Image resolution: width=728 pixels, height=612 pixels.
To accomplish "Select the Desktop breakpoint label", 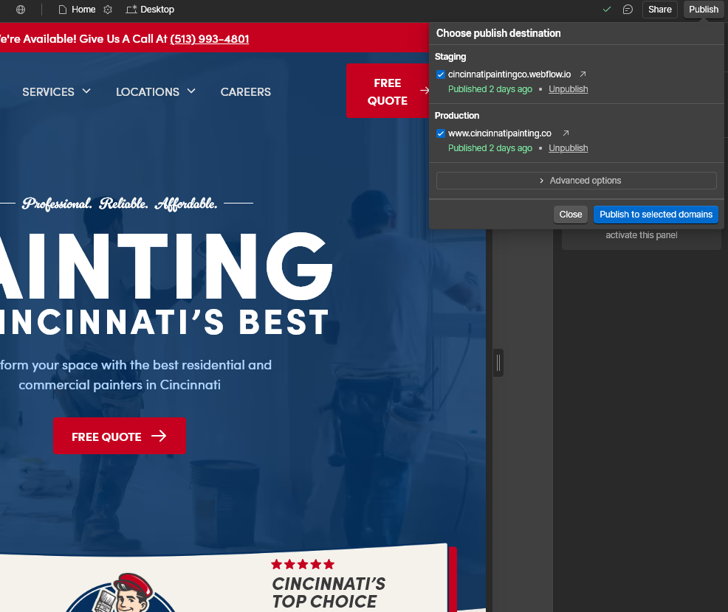I will click(157, 10).
